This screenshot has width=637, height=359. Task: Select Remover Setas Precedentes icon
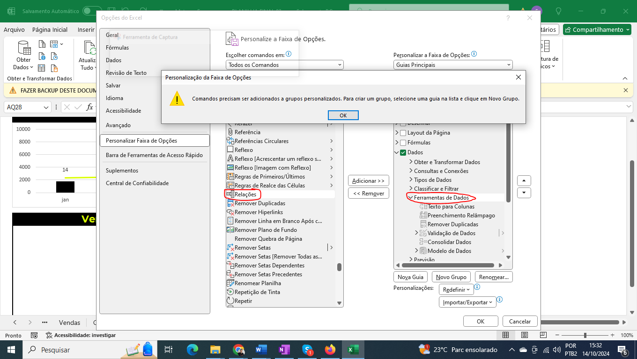point(230,274)
